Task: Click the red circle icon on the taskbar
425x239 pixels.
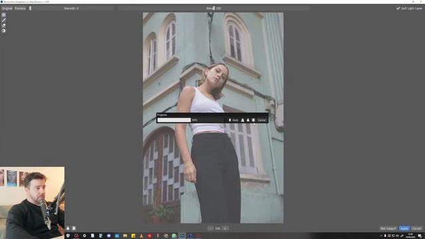Action: point(149,236)
